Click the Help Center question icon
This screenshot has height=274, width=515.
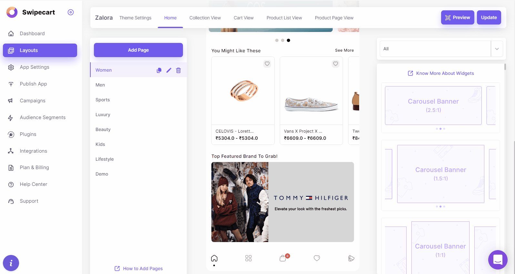11,184
